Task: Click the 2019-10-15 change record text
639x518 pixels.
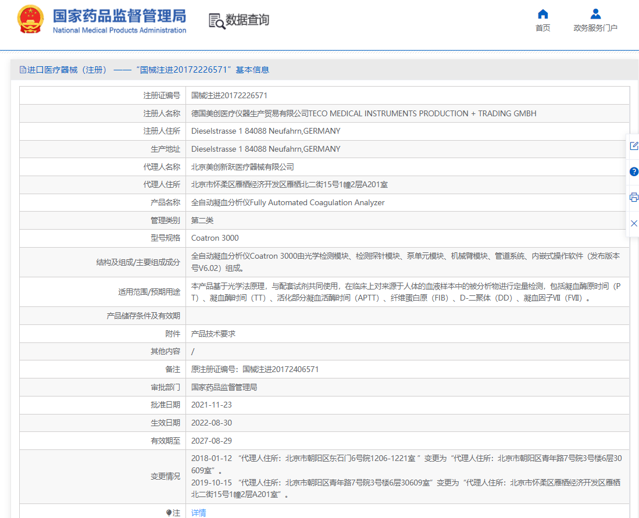Action: coord(406,488)
